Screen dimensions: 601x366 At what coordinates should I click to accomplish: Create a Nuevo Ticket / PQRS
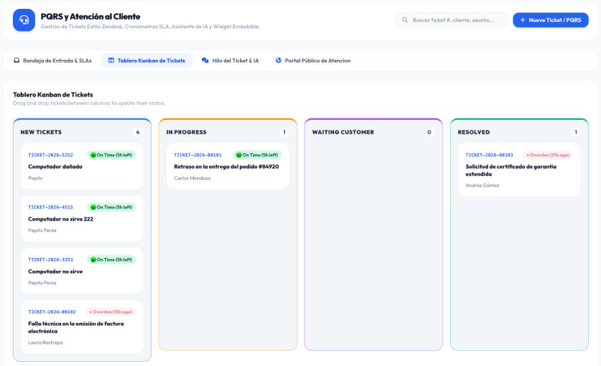point(551,20)
